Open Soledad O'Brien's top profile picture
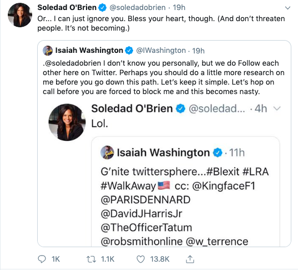The image size is (298, 270). [x=20, y=15]
